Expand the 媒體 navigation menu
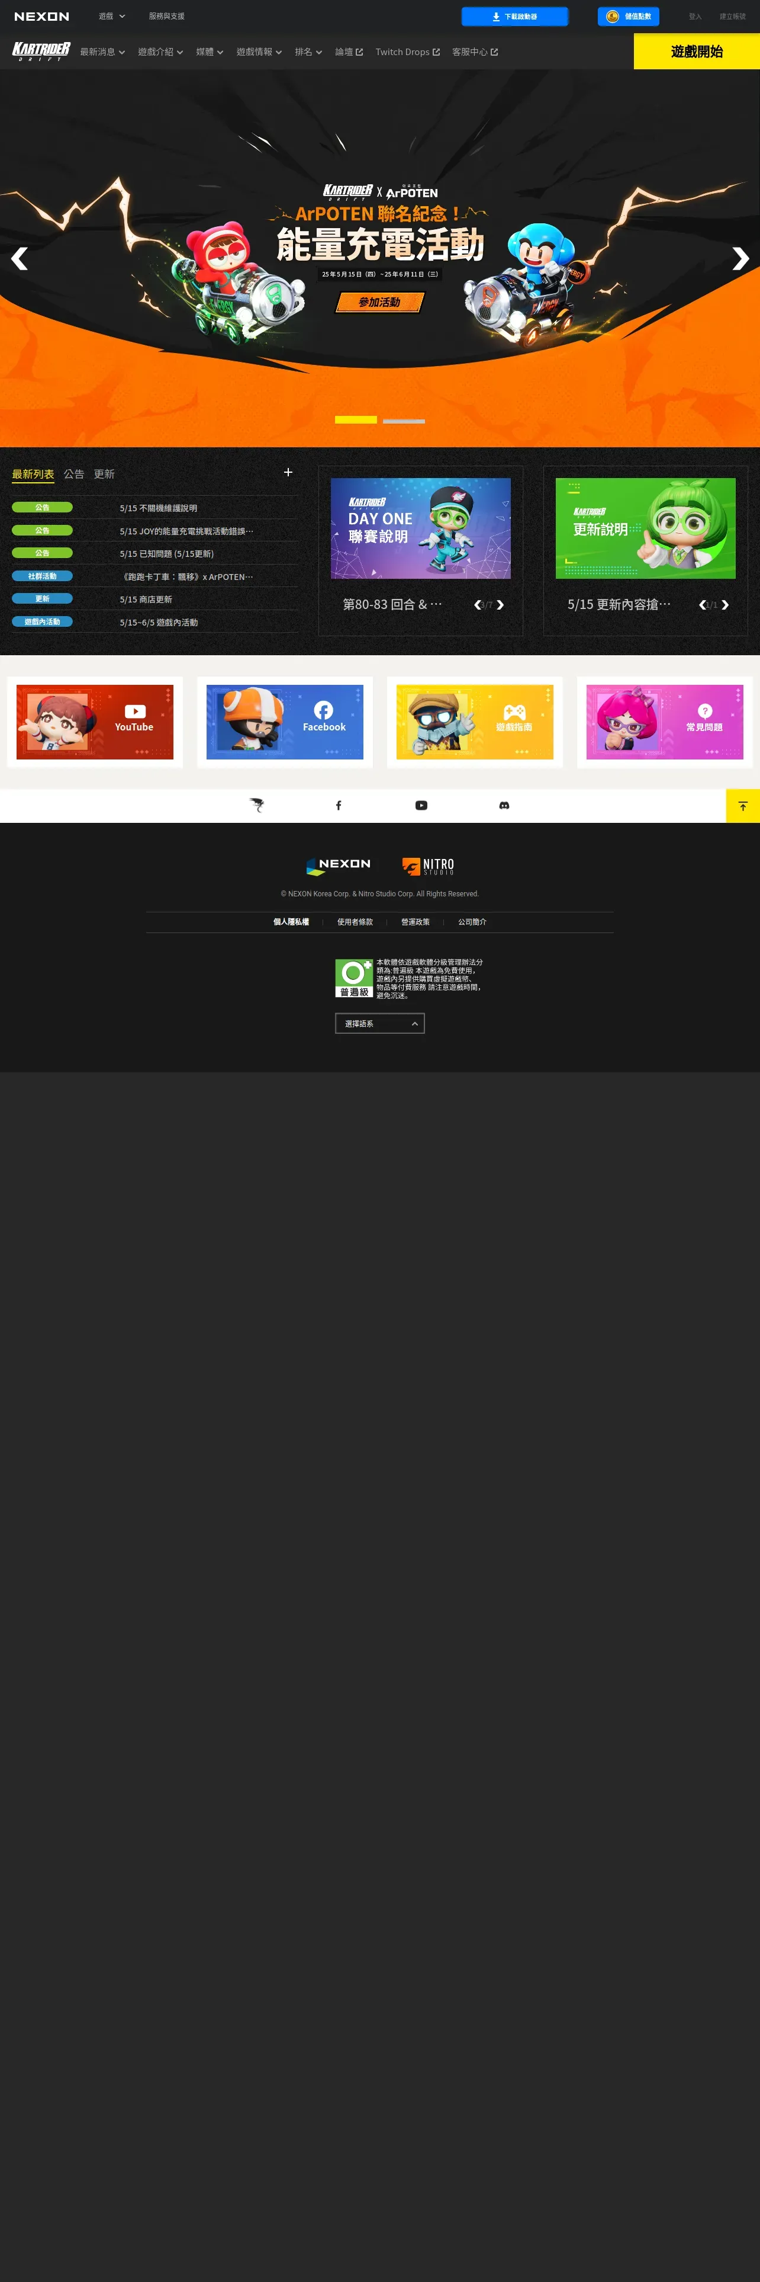760x2282 pixels. pyautogui.click(x=210, y=52)
